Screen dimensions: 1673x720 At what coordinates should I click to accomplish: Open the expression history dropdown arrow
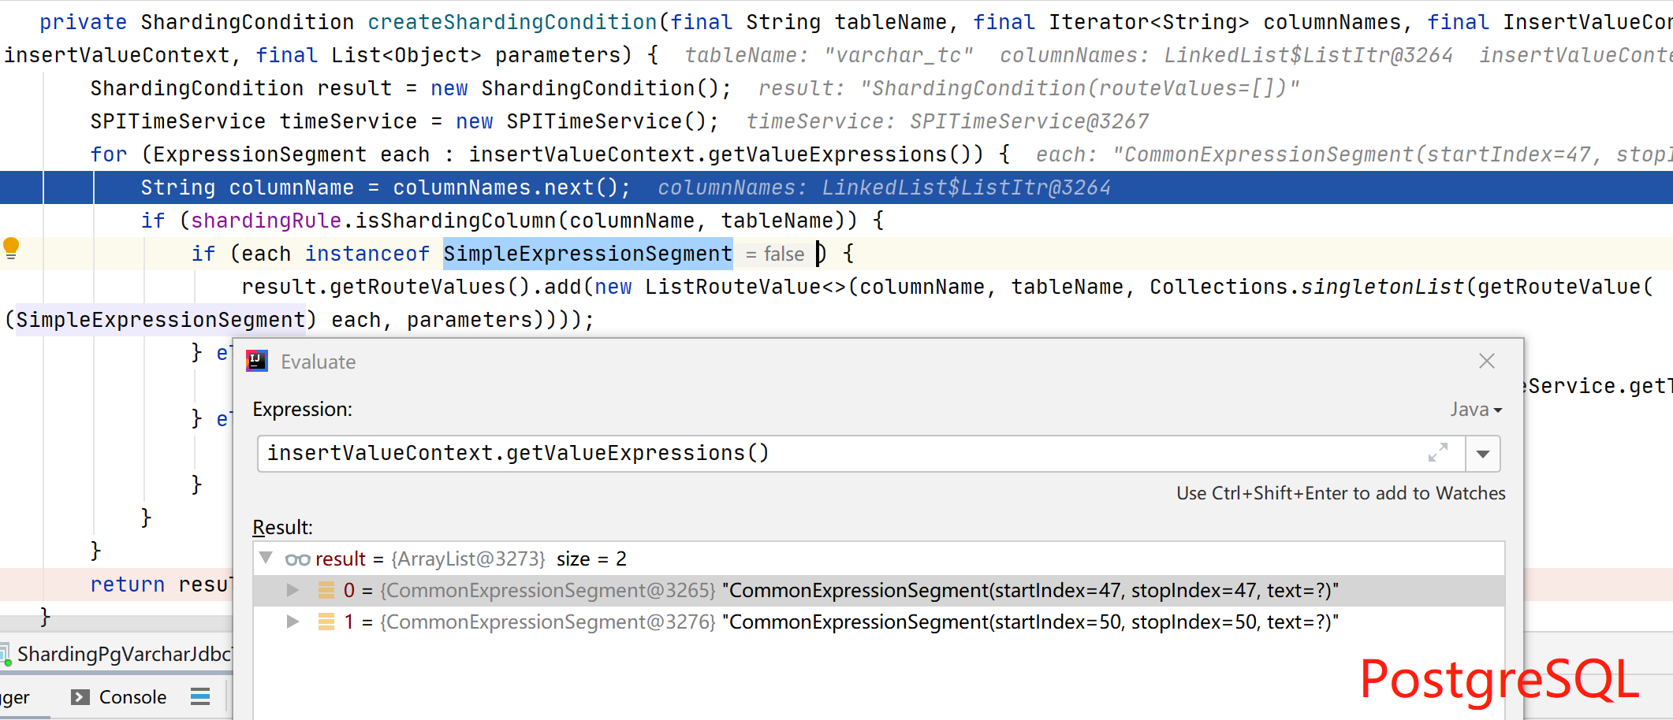(x=1483, y=454)
